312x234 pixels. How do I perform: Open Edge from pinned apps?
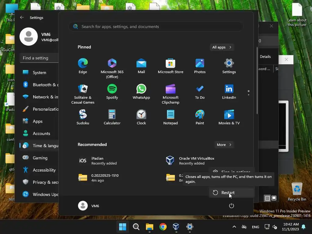point(83,66)
